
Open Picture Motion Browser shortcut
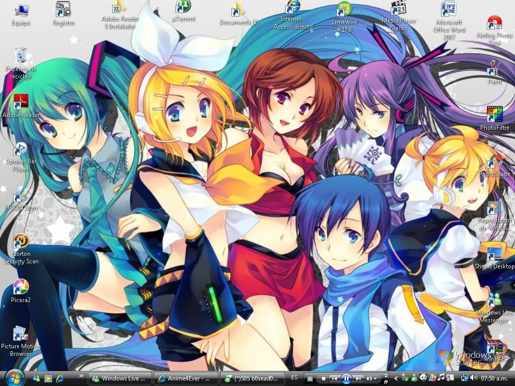(21, 341)
